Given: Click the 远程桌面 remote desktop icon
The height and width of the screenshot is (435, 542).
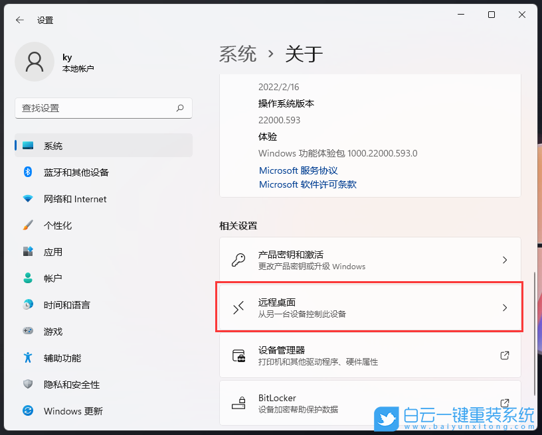Looking at the screenshot, I should (x=238, y=307).
